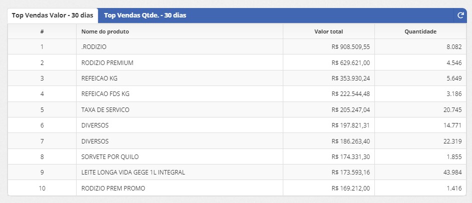472x203 pixels.
Task: Select the SORVETE POR QUILO product
Action: (110, 156)
